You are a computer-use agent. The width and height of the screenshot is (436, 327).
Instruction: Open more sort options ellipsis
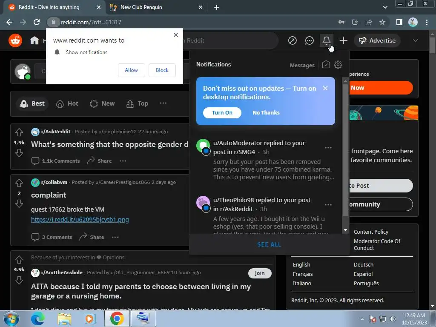tap(163, 103)
